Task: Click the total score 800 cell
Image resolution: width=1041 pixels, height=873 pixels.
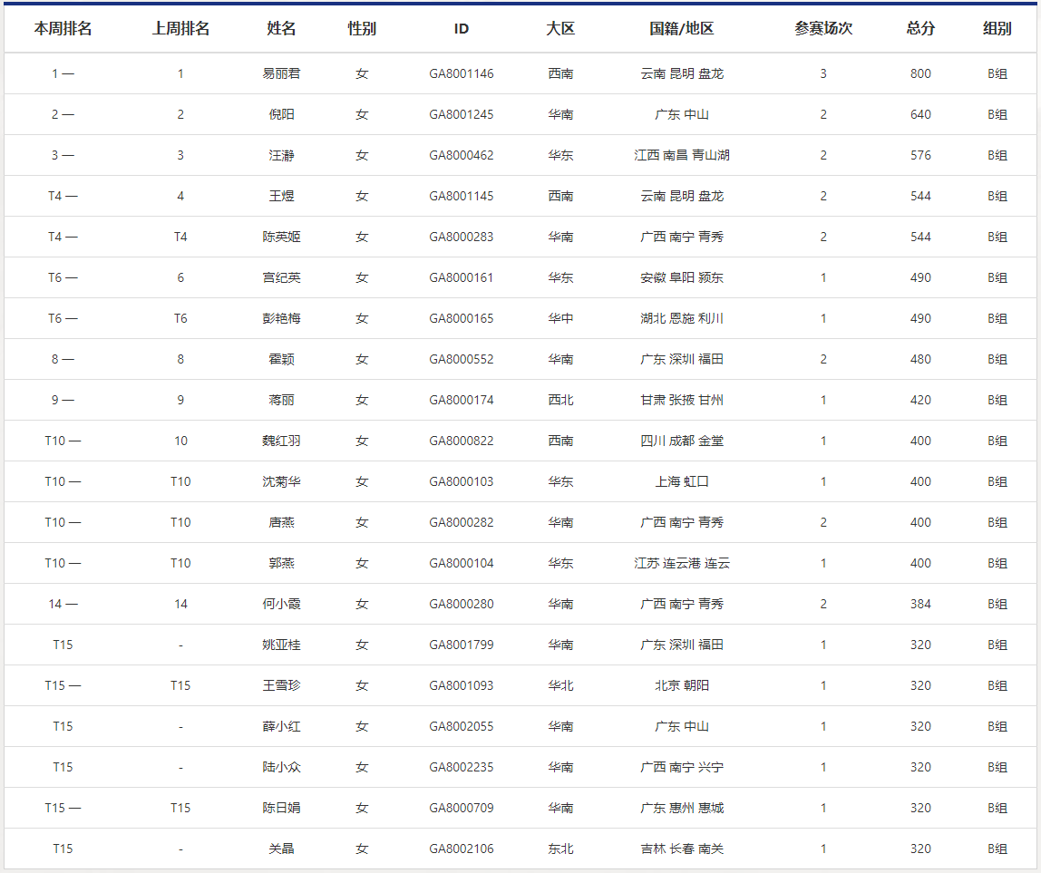Action: tap(920, 73)
